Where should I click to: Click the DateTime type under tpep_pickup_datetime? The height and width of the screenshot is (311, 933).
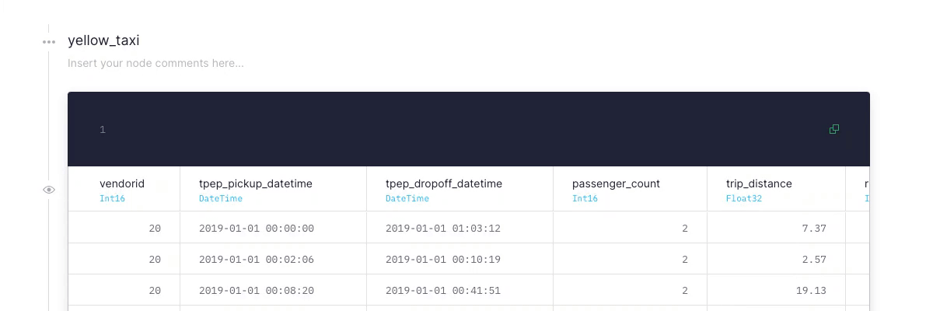(221, 198)
